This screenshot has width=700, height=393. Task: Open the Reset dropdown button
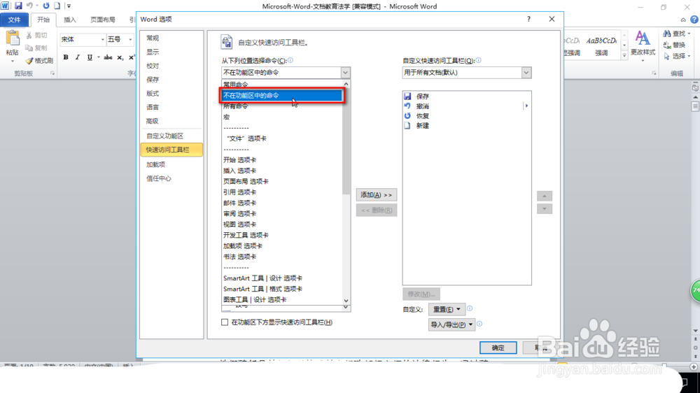click(x=447, y=309)
